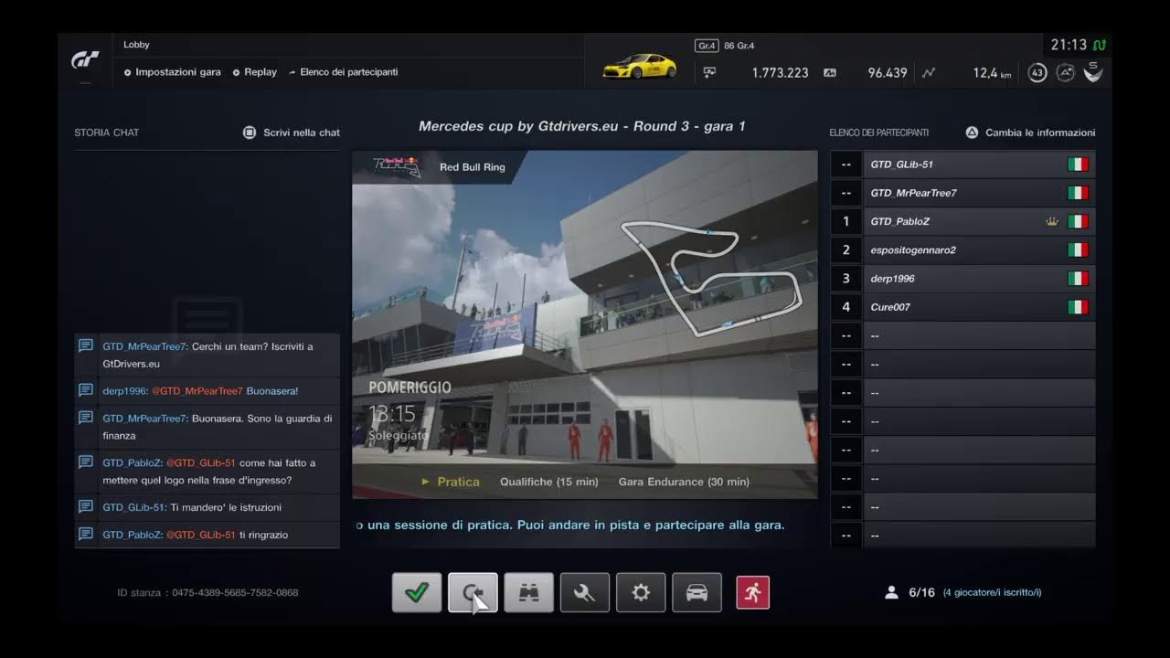The width and height of the screenshot is (1170, 658).
Task: Select participant GTD_GLib-51
Action: (963, 164)
